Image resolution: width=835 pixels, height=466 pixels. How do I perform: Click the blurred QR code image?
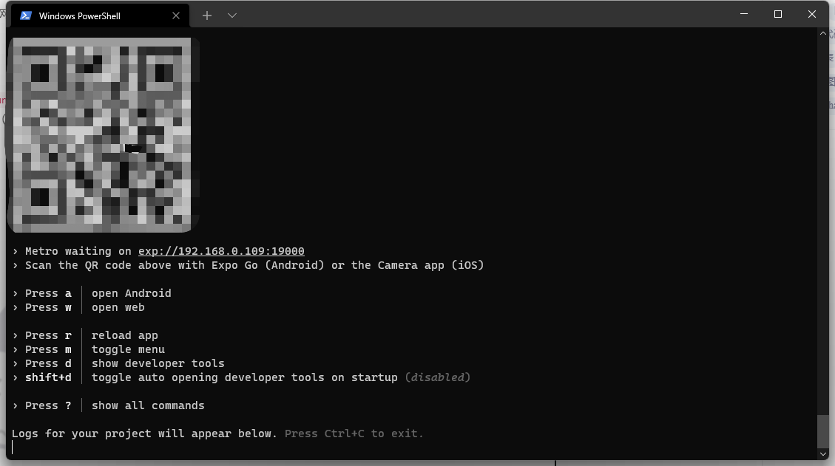(x=102, y=134)
